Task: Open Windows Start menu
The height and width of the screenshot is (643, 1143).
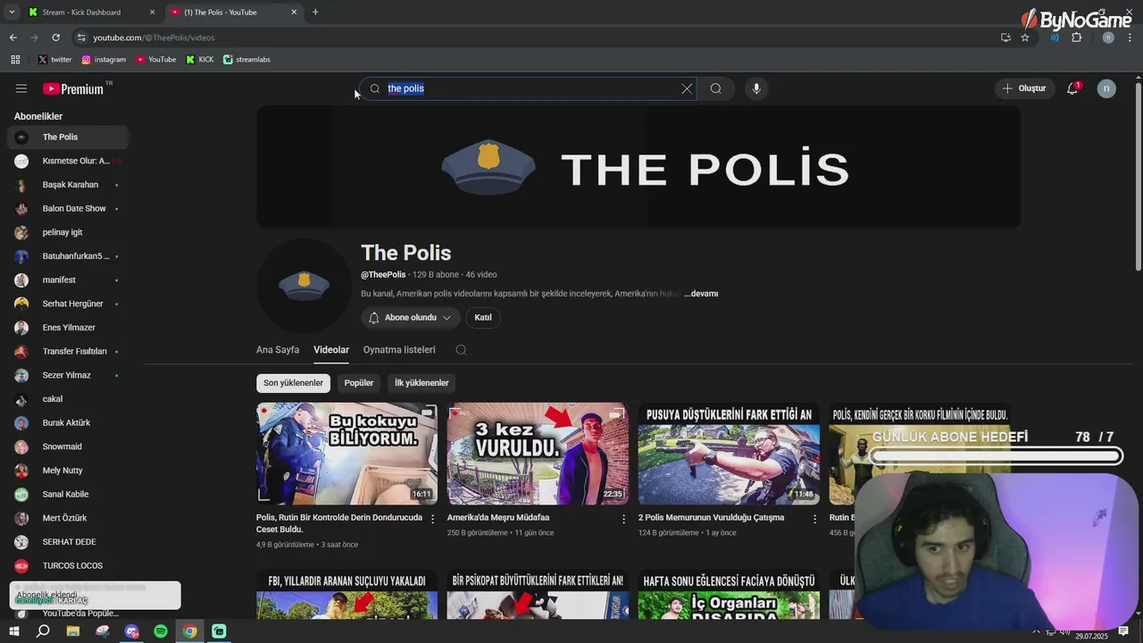Action: pos(14,631)
